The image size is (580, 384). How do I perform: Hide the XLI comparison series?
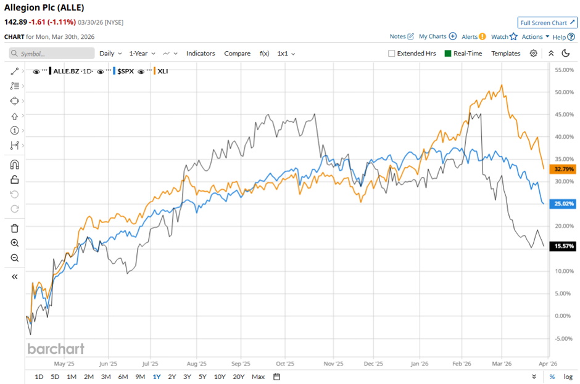[x=141, y=71]
